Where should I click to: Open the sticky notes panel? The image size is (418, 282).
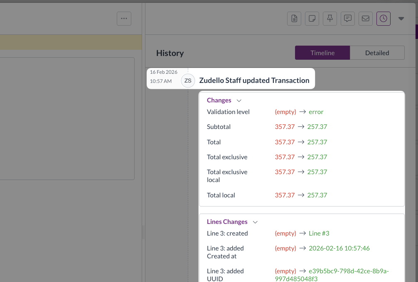point(312,19)
